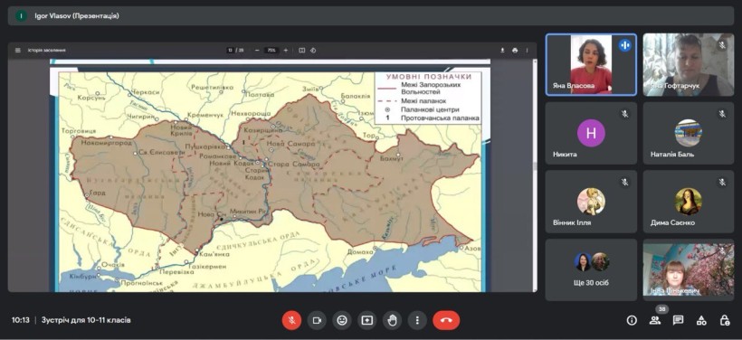
Task: Click the Полтава label on the map
Action: (261, 95)
